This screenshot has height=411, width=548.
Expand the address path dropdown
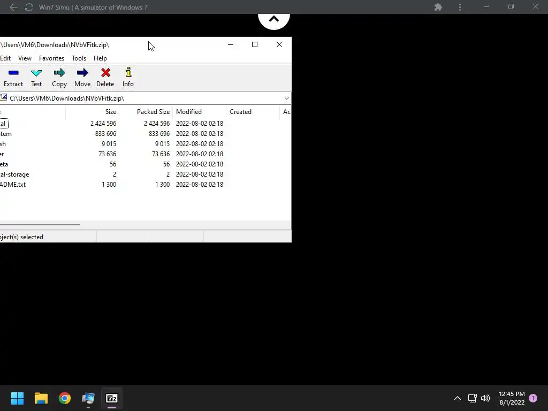(x=287, y=98)
